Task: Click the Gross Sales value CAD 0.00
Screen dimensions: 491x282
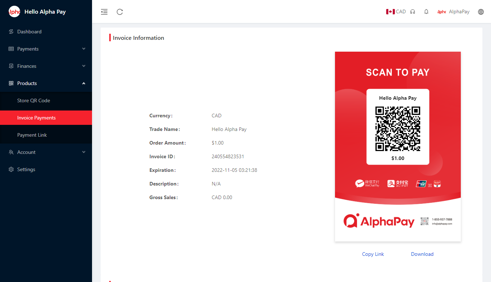Action: [x=222, y=197]
